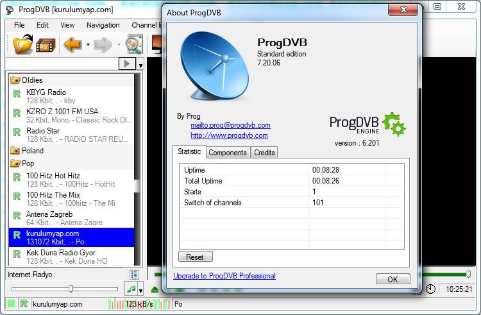The height and width of the screenshot is (315, 481).
Task: Click radio R icon of KBYG Radio
Action: click(17, 93)
